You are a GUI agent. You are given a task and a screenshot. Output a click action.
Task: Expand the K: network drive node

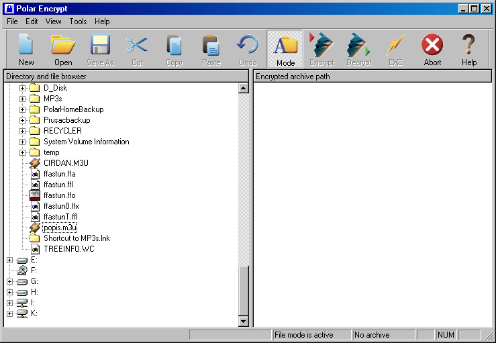point(9,314)
